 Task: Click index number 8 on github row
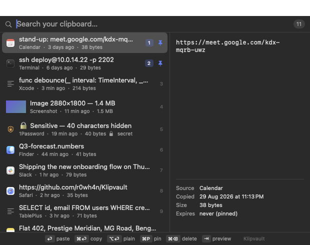(161, 191)
